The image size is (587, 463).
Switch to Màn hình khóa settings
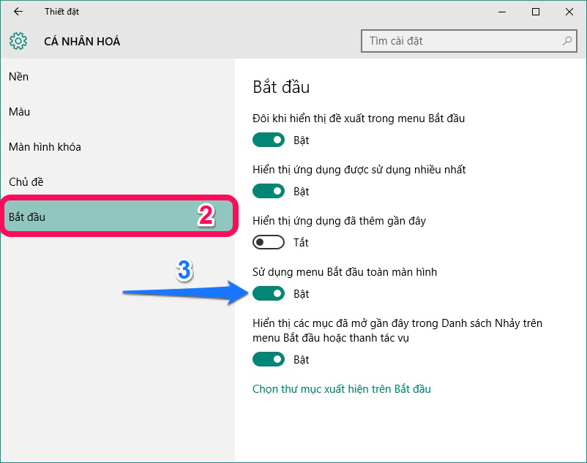pos(45,147)
